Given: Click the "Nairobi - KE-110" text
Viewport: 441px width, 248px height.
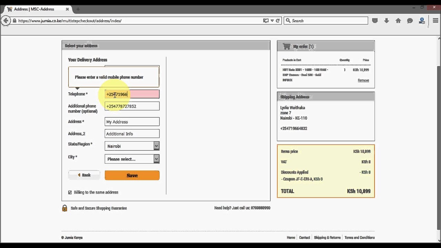Looking at the screenshot, I should tap(294, 118).
